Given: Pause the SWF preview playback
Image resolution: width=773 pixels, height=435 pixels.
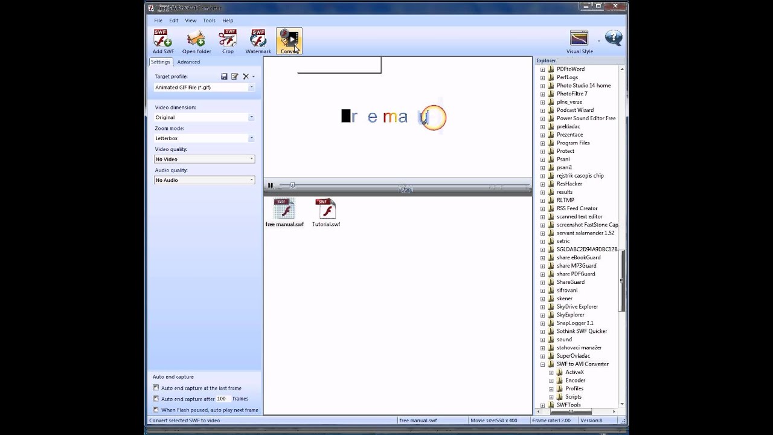Looking at the screenshot, I should [x=270, y=185].
